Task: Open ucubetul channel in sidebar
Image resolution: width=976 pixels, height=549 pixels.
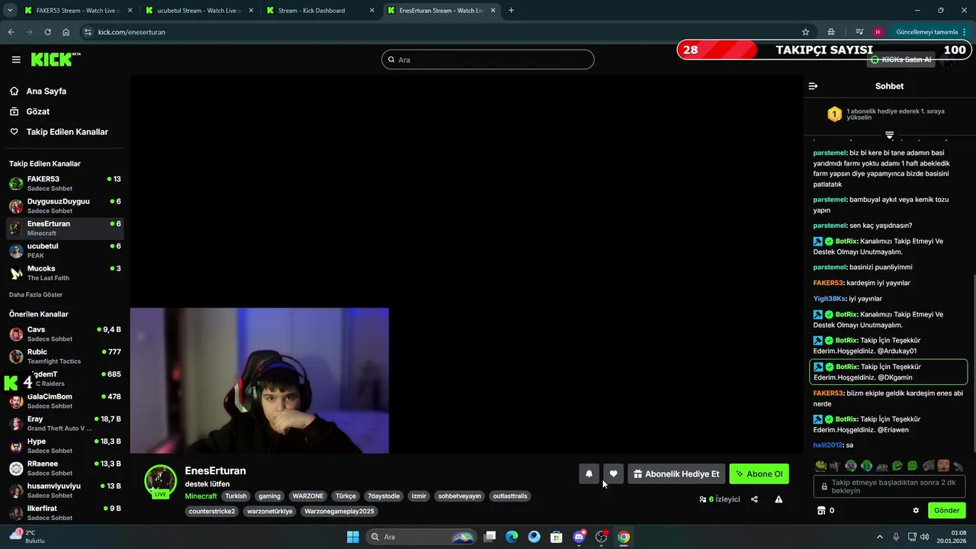Action: pyautogui.click(x=65, y=251)
